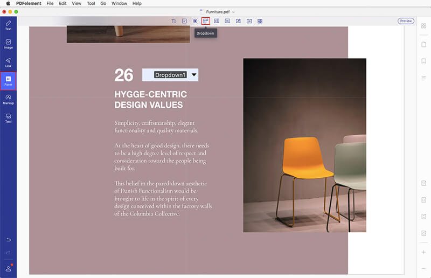
Task: Click the Undo arrow in the sidebar
Action: [8, 239]
